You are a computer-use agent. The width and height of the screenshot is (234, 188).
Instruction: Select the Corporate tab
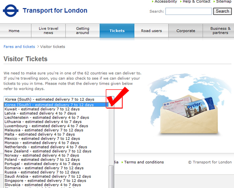click(x=185, y=31)
